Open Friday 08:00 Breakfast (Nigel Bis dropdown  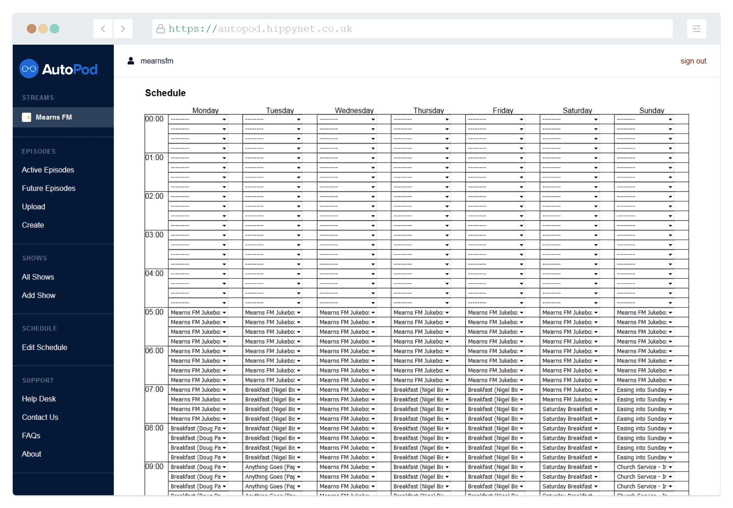(x=496, y=428)
